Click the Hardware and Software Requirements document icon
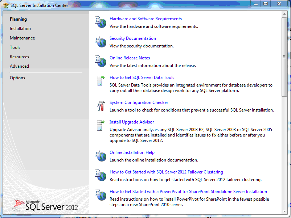The image size is (291, 218). coord(100,22)
